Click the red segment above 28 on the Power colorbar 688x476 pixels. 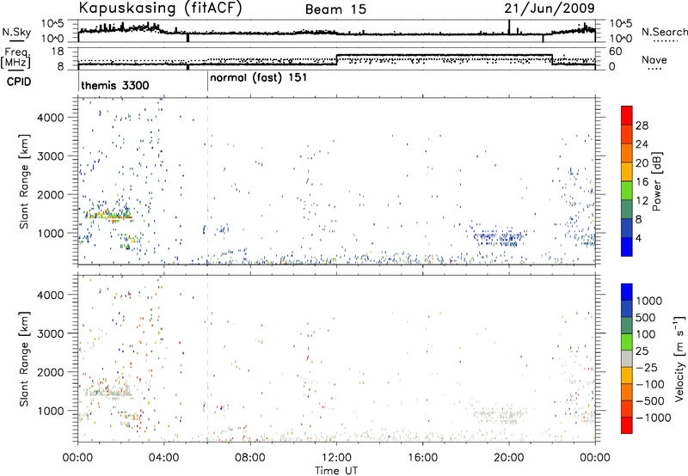(x=627, y=115)
